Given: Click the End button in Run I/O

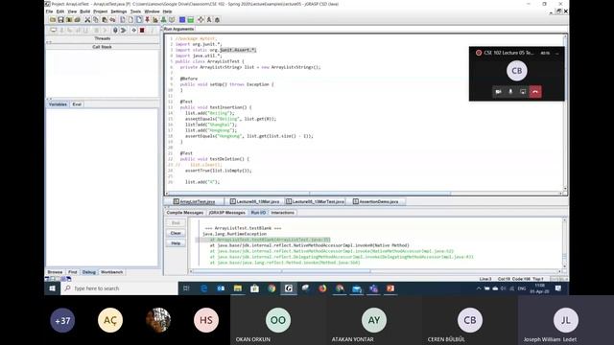Looking at the screenshot, I should pos(176,223).
